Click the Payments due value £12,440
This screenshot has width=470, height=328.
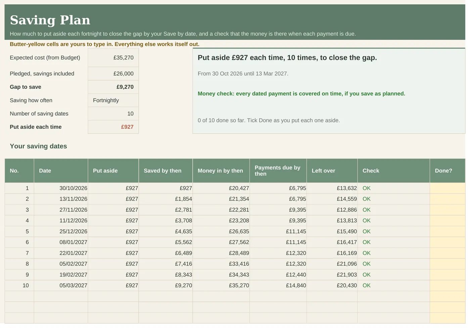278,275
